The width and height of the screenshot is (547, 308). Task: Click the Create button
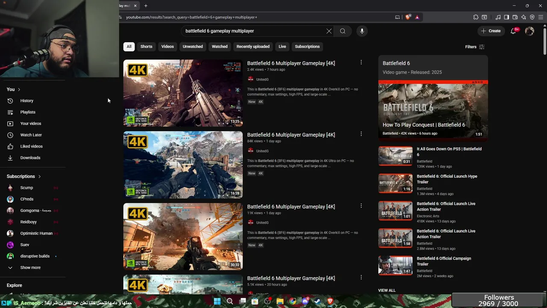coord(491,31)
